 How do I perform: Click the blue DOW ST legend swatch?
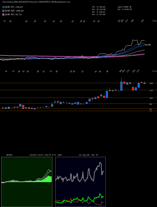(3, 7)
